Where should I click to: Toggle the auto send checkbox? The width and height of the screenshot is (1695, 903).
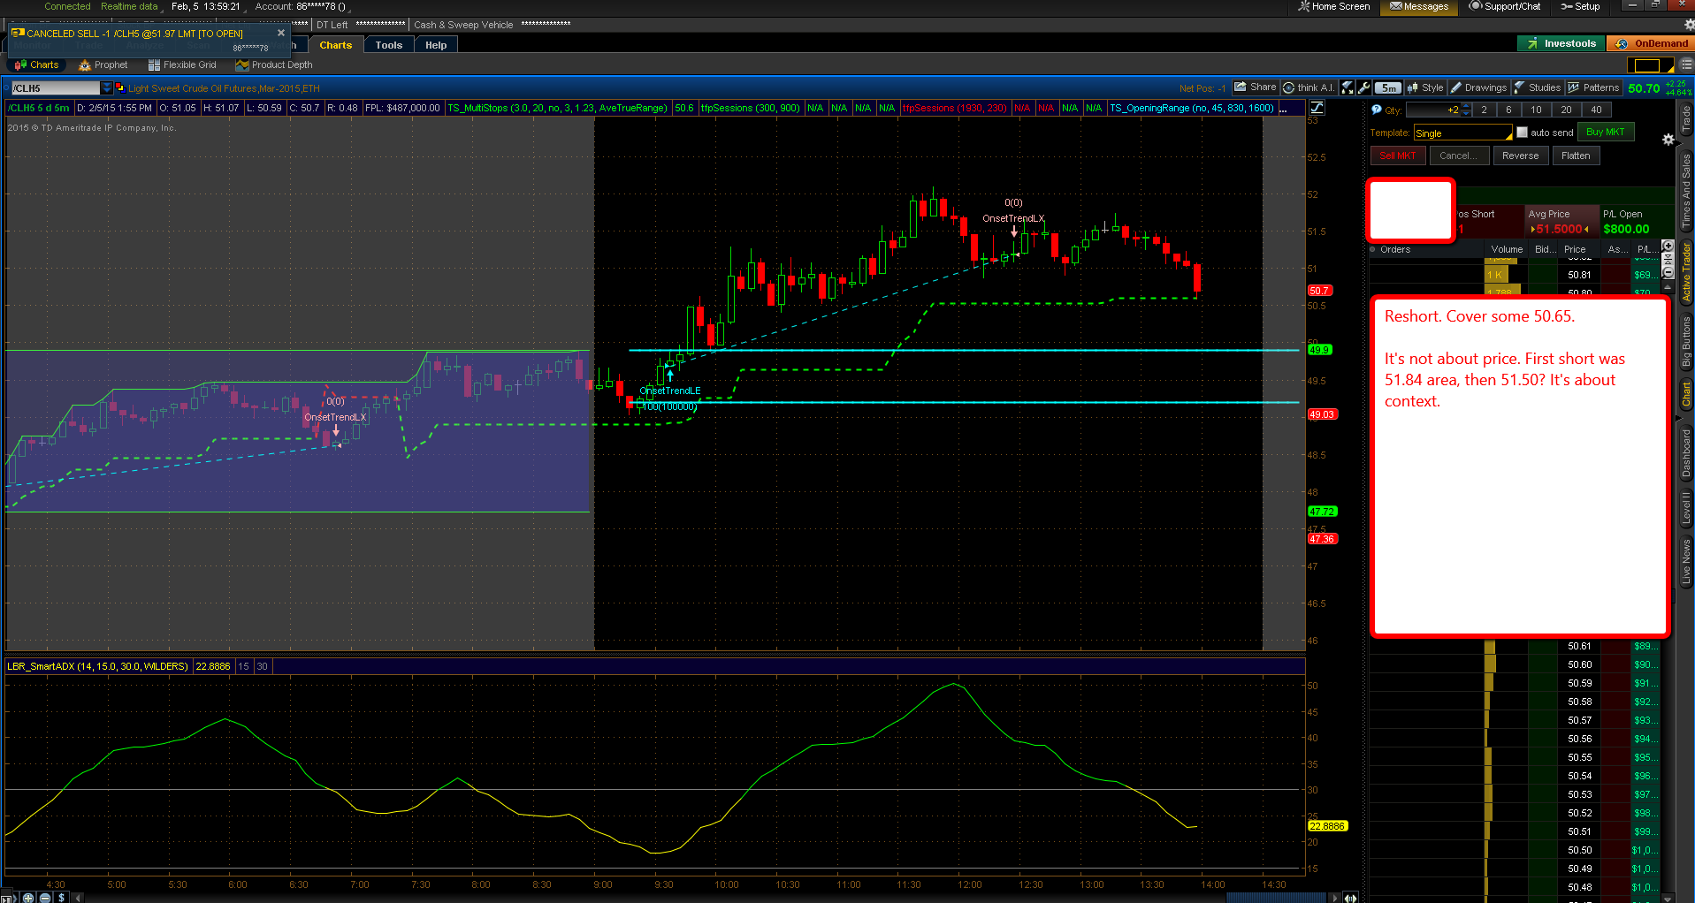pyautogui.click(x=1522, y=133)
